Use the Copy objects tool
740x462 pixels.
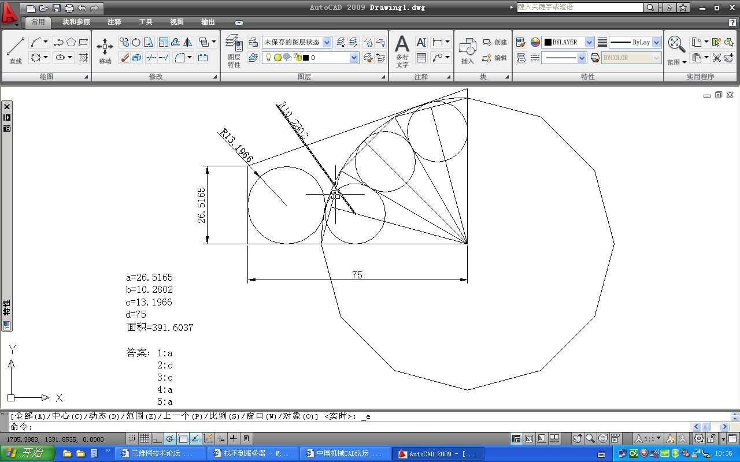(124, 42)
